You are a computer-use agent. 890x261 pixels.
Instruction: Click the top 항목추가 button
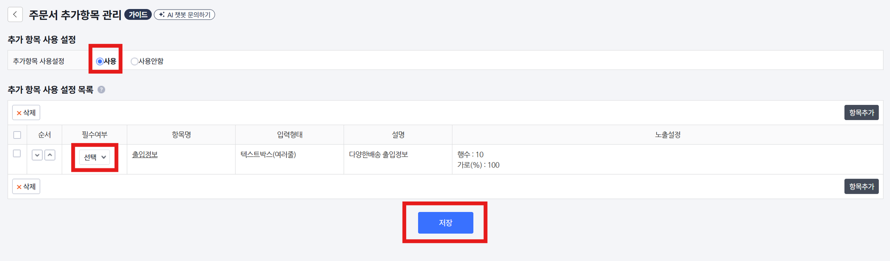(861, 113)
